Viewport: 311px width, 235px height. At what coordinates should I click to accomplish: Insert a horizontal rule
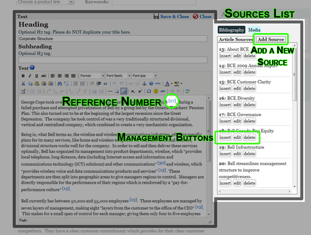pyautogui.click(x=110, y=91)
